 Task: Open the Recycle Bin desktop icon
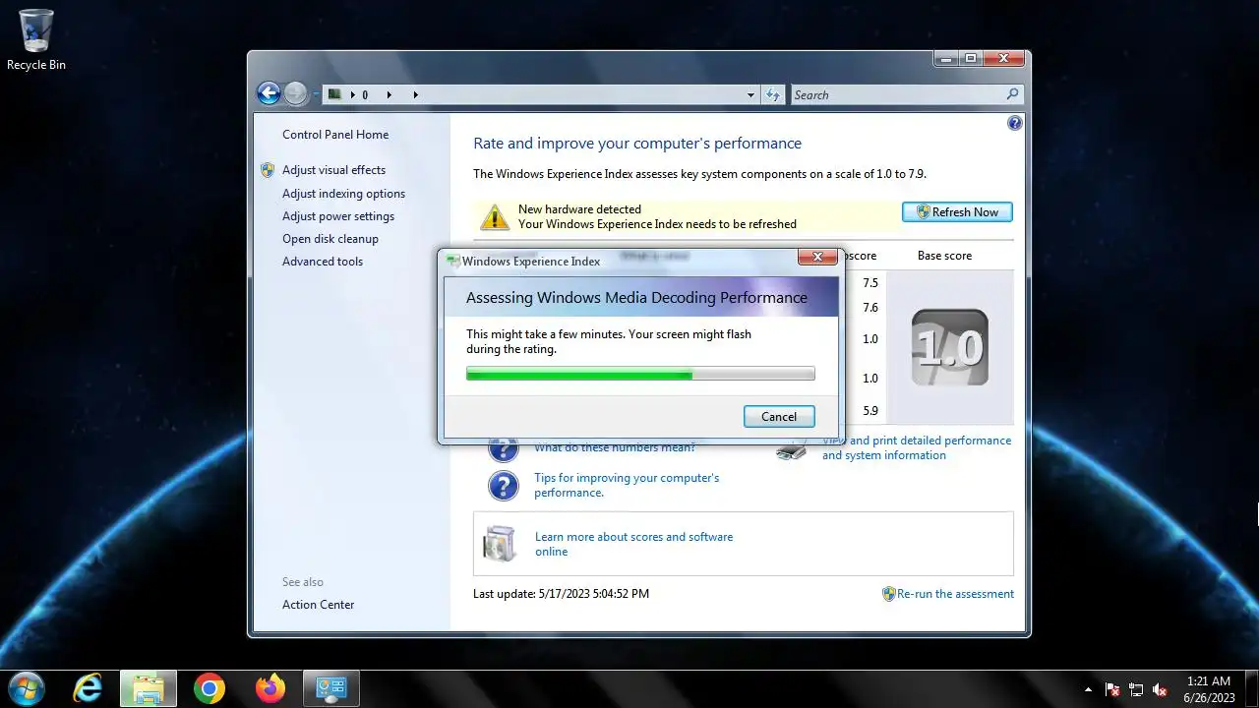(36, 39)
